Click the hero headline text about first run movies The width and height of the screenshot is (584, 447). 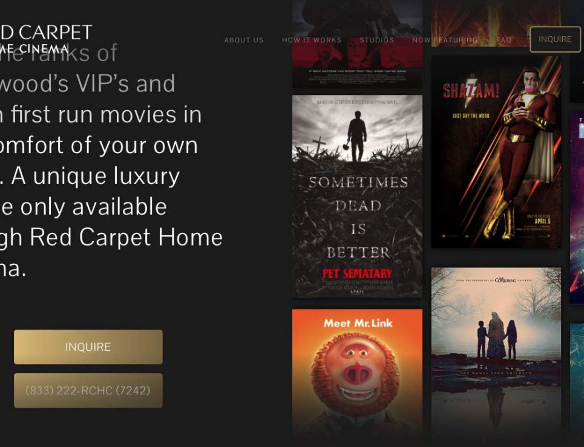[111, 161]
